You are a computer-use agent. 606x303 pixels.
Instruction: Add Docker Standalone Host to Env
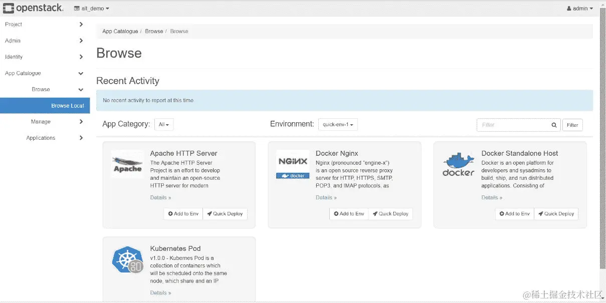tap(515, 214)
